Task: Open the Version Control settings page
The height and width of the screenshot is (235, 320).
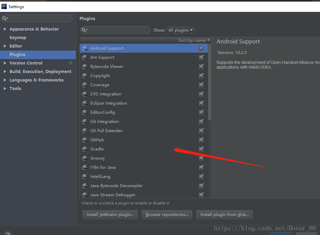Action: click(x=26, y=63)
